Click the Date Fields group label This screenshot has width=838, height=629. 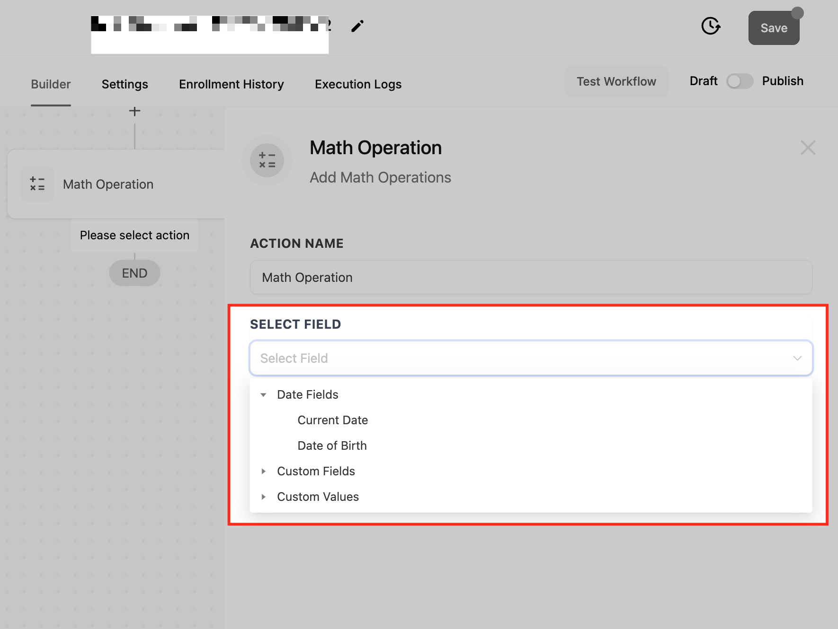[x=308, y=394]
